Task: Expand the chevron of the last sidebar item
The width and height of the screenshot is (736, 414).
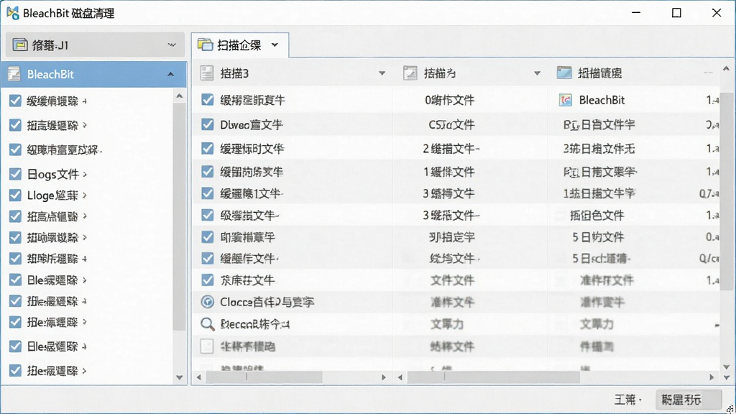Action: (85, 371)
